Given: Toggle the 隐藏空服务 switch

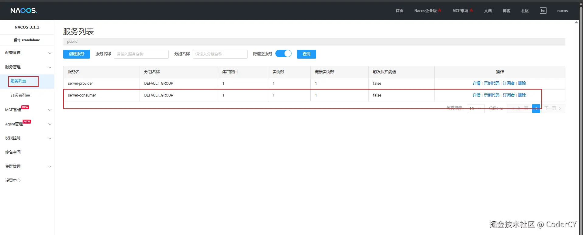Looking at the screenshot, I should click(x=283, y=54).
